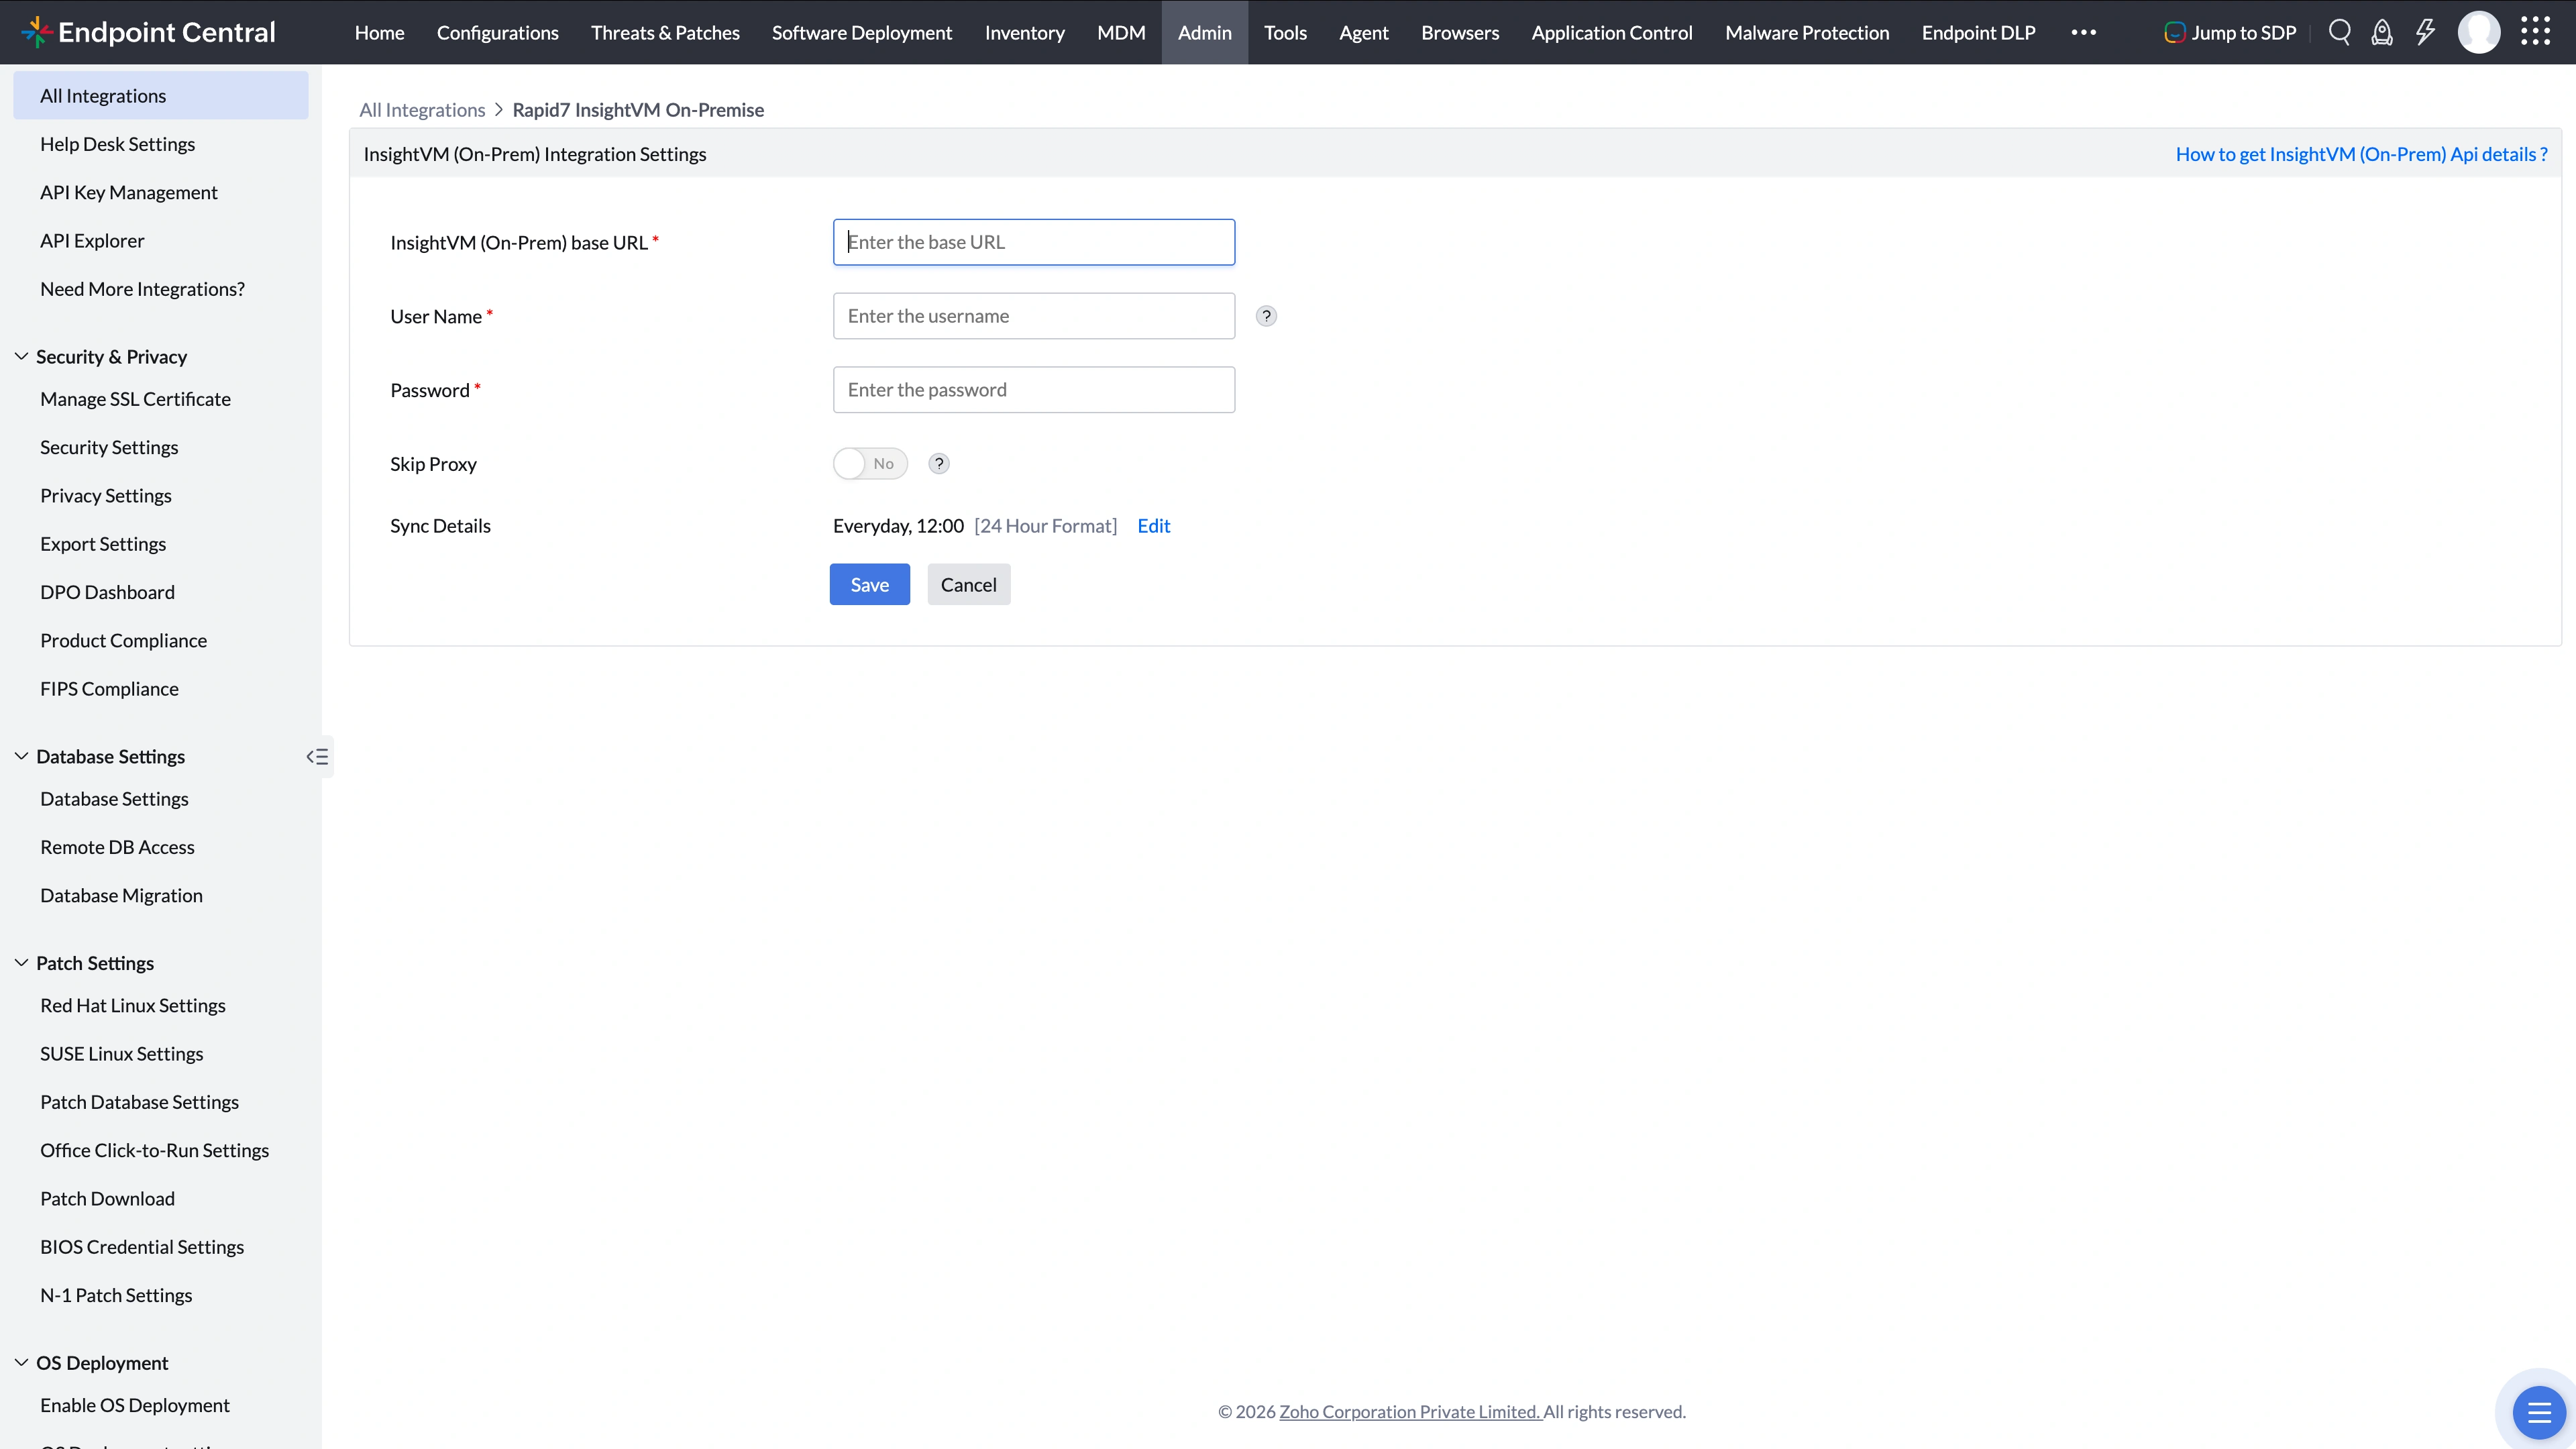Focus the base URL input field
Viewport: 2576px width, 1449px height.
(x=1034, y=242)
